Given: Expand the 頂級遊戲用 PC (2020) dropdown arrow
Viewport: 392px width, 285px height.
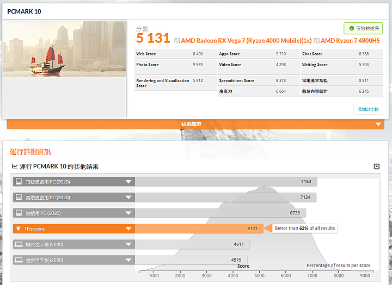Looking at the screenshot, I should point(128,182).
